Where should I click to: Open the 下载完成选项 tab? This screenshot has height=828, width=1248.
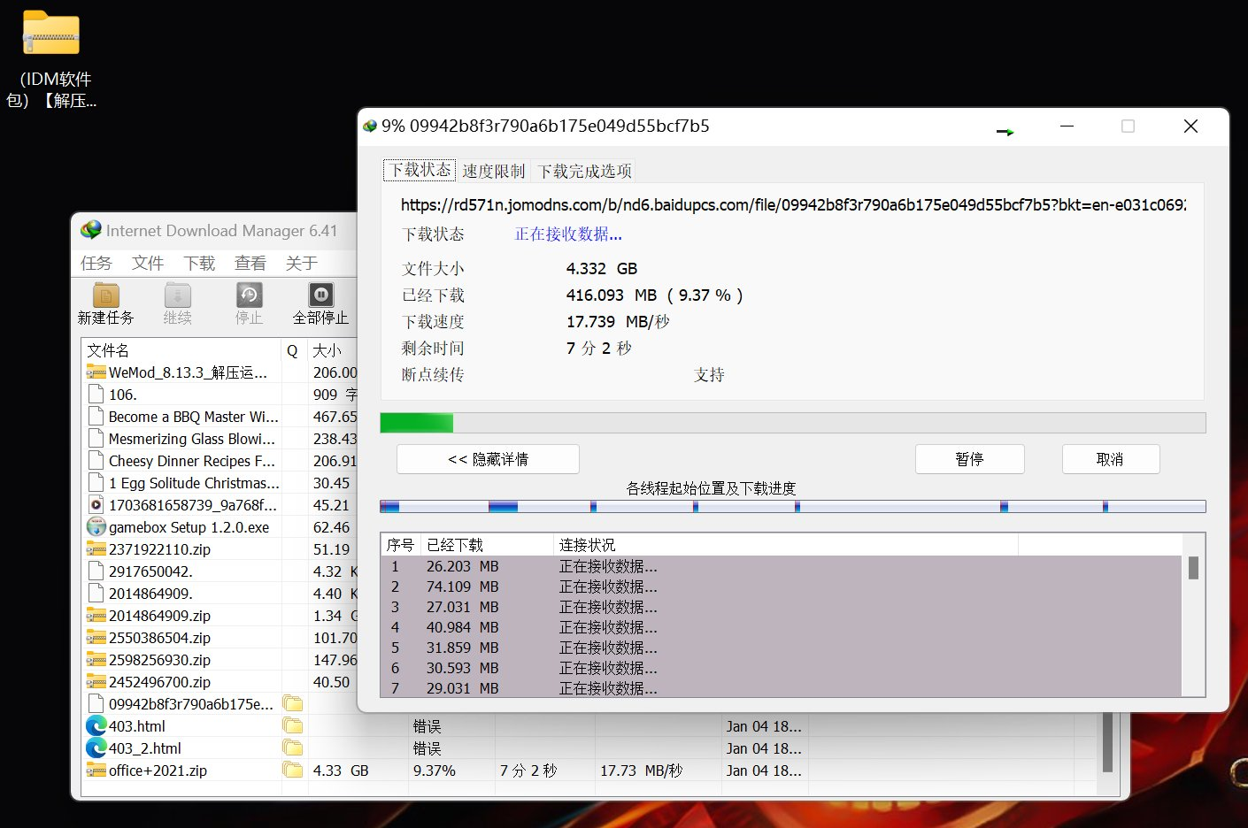[x=584, y=171]
